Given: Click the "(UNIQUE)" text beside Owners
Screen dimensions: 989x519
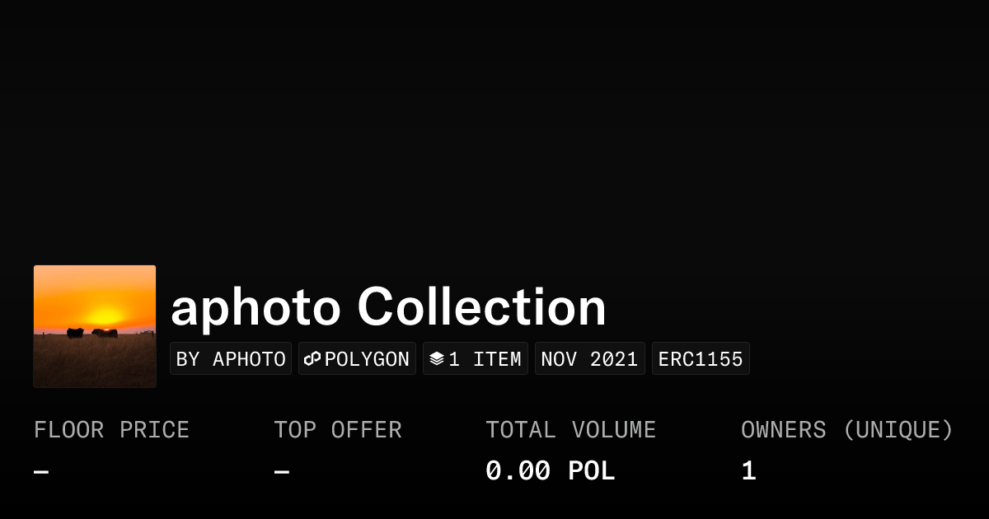Looking at the screenshot, I should tap(898, 430).
